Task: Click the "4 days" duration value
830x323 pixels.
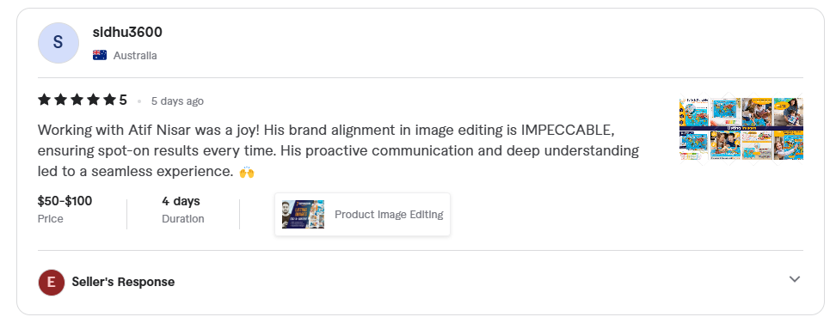Action: pyautogui.click(x=181, y=201)
